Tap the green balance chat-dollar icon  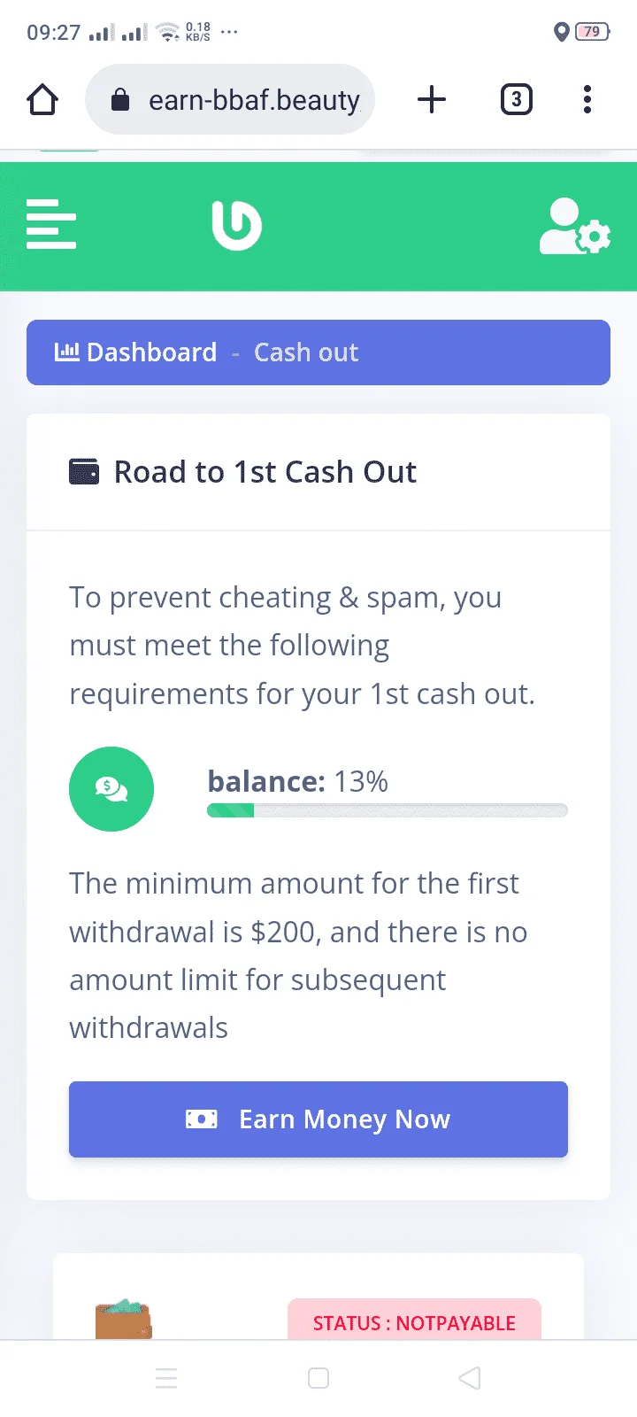111,789
